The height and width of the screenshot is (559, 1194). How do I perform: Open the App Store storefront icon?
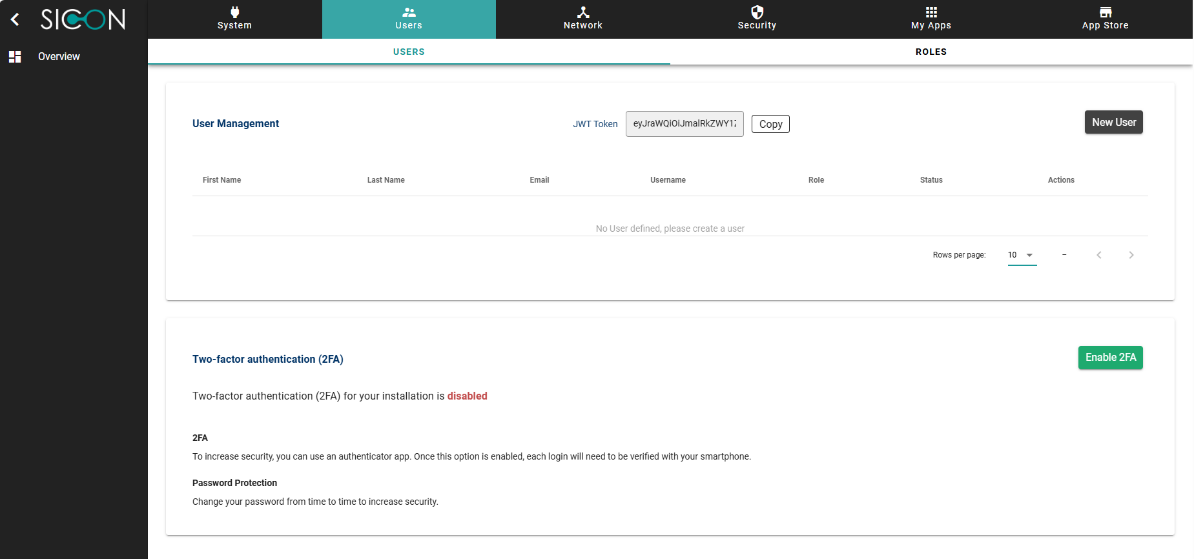[x=1105, y=12]
